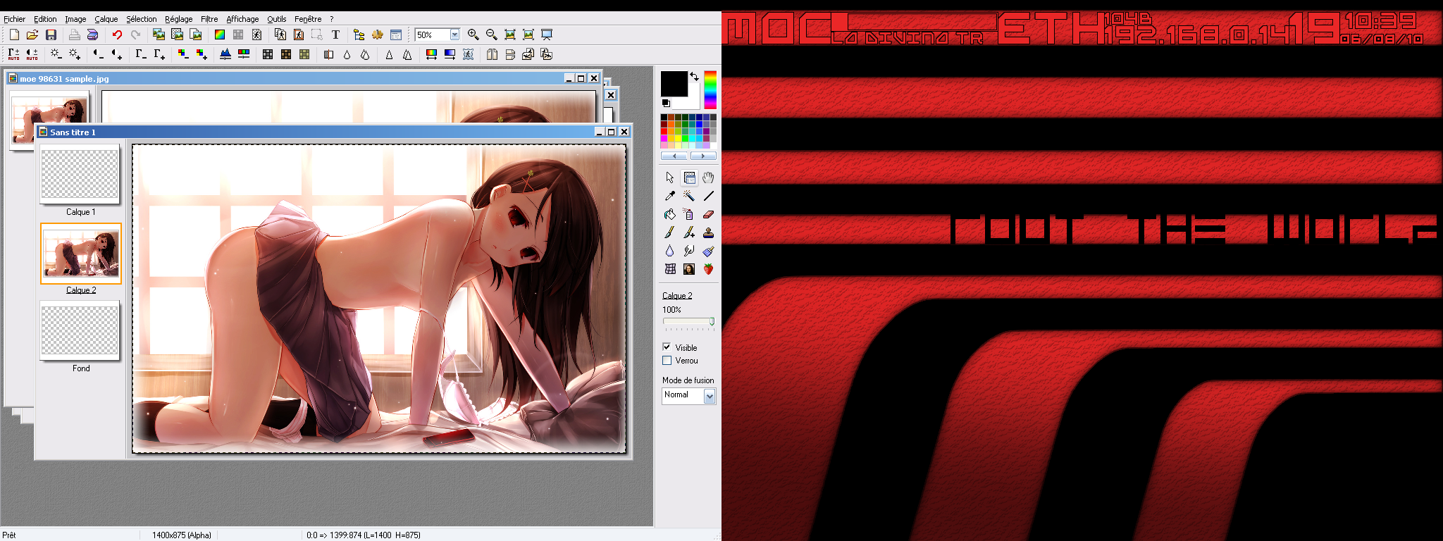The height and width of the screenshot is (541, 1443).
Task: Decrease contrast with half-circle minus icon
Action: [98, 54]
